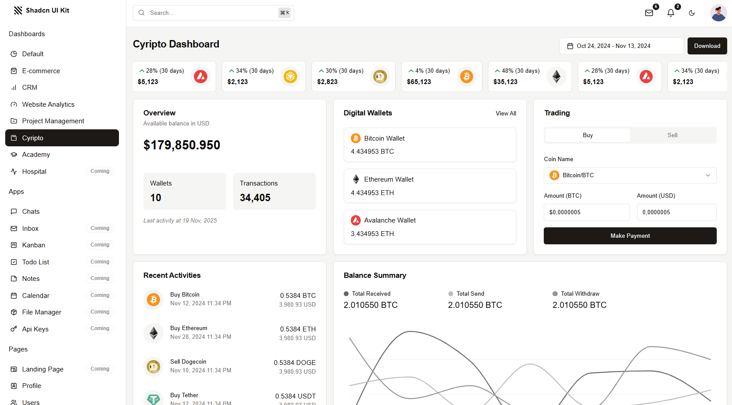Click the Transactions 34,405 stat tile

[274, 192]
